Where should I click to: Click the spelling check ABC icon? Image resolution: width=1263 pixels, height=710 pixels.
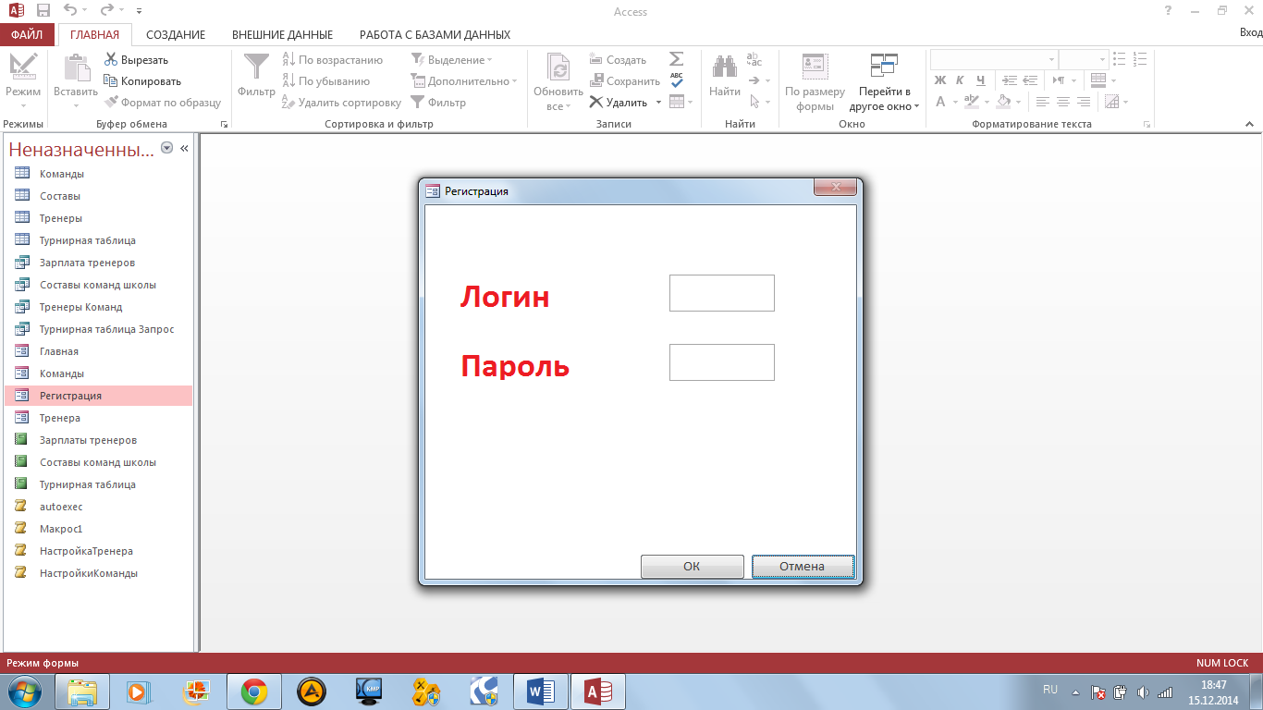point(677,80)
